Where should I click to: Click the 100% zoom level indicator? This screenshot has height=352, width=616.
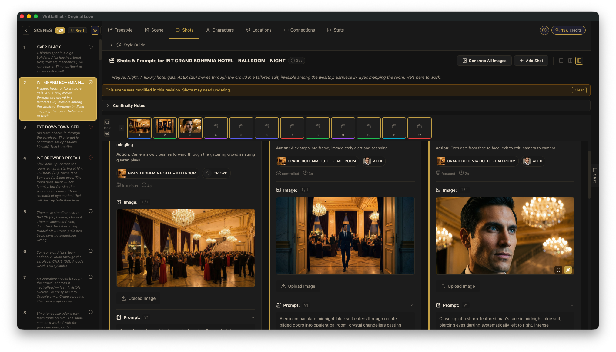[x=107, y=128]
